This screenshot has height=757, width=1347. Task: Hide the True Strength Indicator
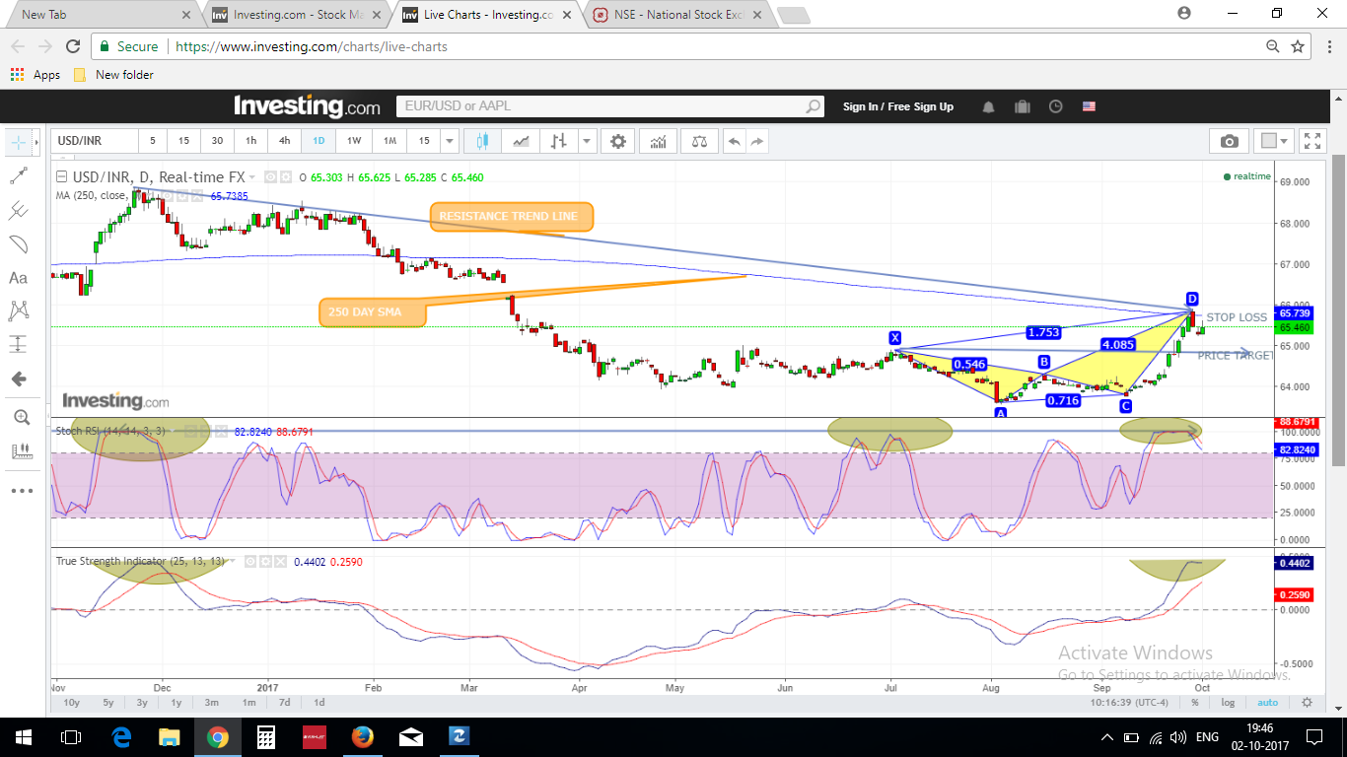click(x=250, y=561)
